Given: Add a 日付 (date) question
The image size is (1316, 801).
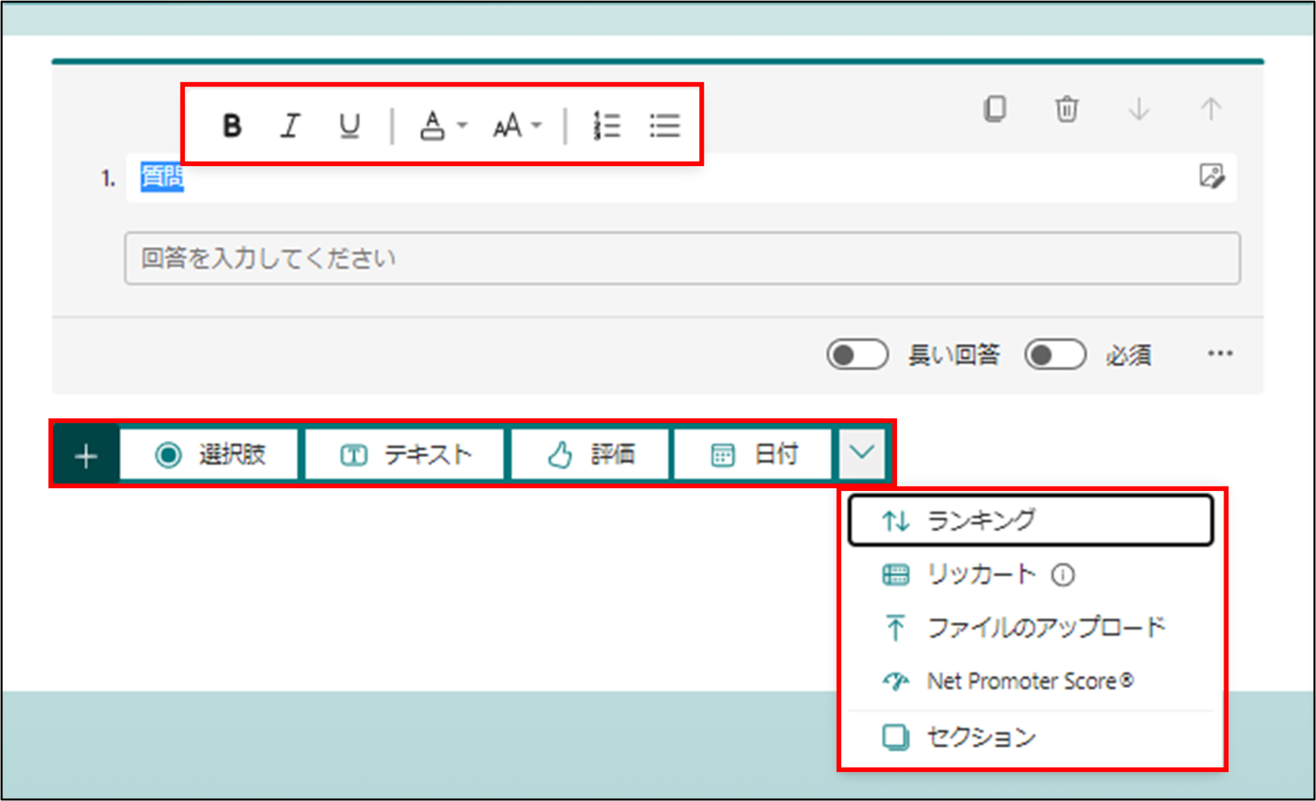Looking at the screenshot, I should (x=752, y=453).
